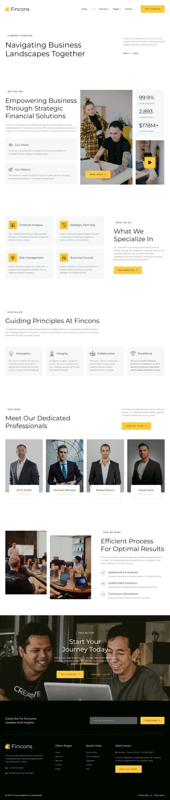Click the Subscribe button
Screen dimensions: 170x800
pos(152,720)
